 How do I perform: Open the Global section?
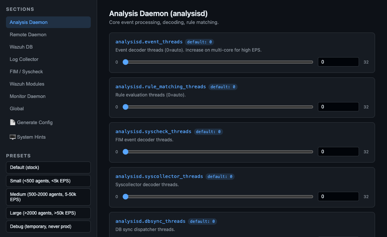pyautogui.click(x=49, y=109)
